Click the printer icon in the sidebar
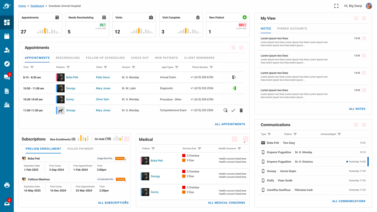Screen dimensions: 377x212 pyautogui.click(x=7, y=185)
